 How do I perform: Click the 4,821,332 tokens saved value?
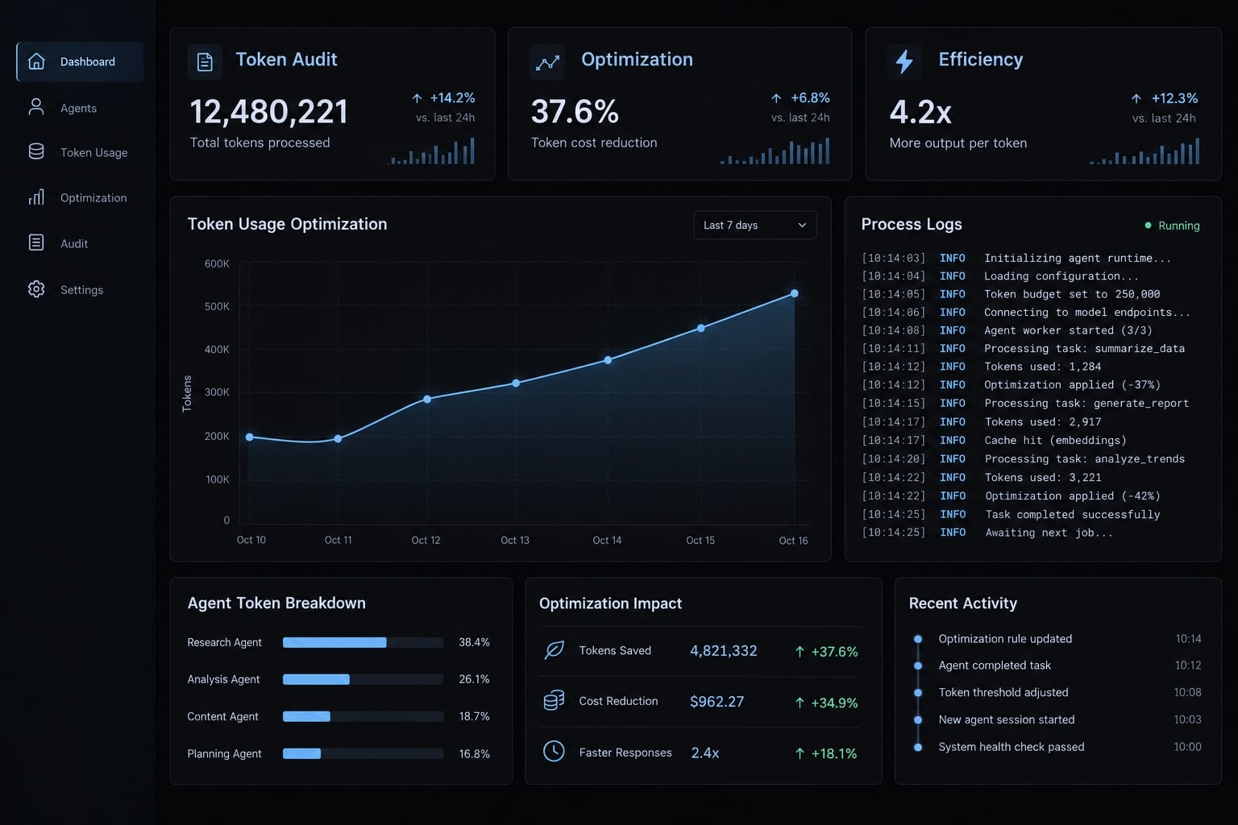(x=724, y=651)
